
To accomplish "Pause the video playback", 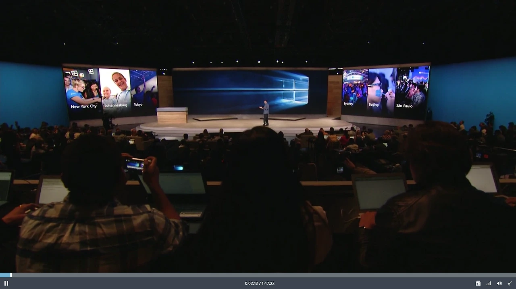I will 6,283.
